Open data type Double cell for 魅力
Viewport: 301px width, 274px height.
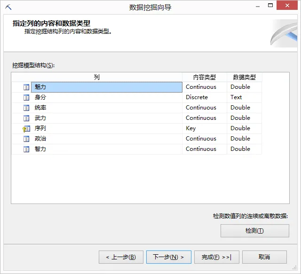tap(244, 87)
